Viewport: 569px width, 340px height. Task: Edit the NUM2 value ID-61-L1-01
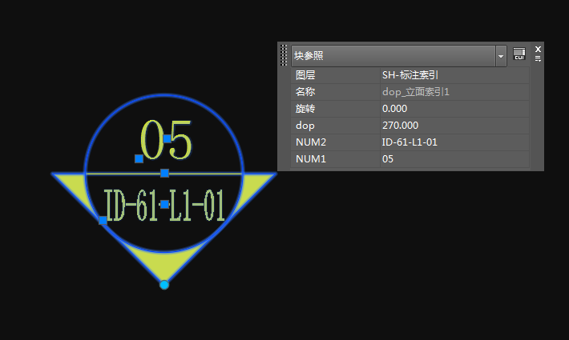click(x=454, y=142)
